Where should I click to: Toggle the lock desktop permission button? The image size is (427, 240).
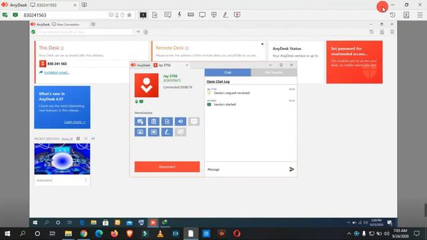pos(140,132)
